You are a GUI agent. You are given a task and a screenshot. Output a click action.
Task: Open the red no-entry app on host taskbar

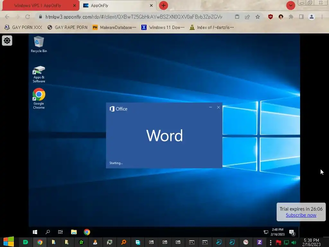246,242
